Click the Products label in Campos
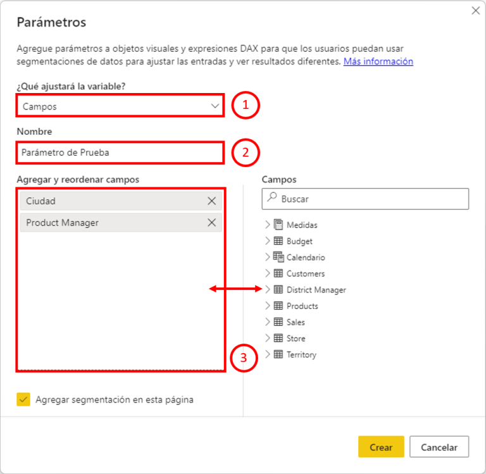 coord(302,306)
